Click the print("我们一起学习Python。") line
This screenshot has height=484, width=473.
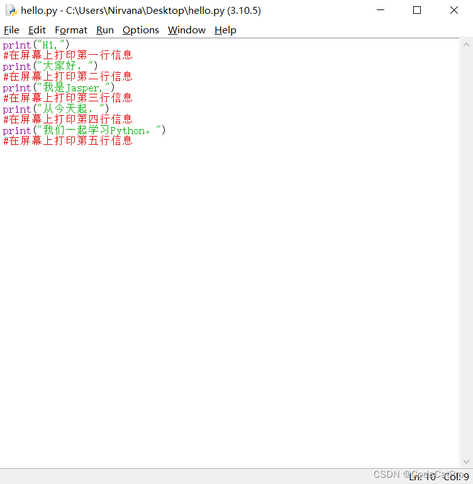[84, 130]
